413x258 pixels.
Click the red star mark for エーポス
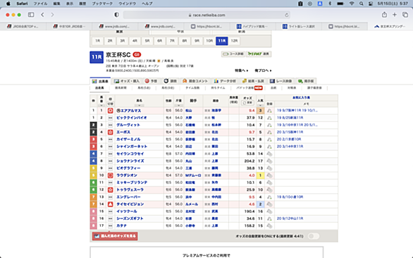(111, 133)
